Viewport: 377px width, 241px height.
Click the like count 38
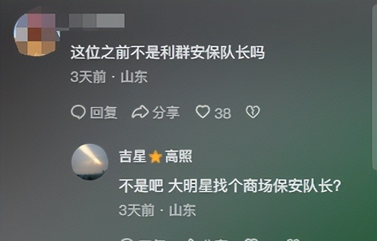(223, 113)
